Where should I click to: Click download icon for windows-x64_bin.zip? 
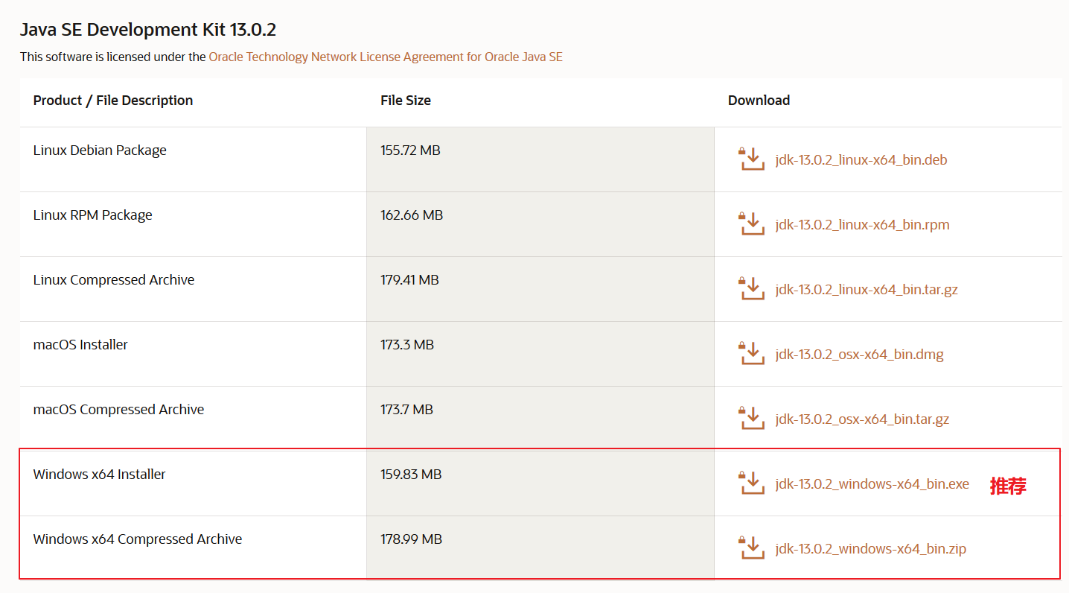[752, 548]
